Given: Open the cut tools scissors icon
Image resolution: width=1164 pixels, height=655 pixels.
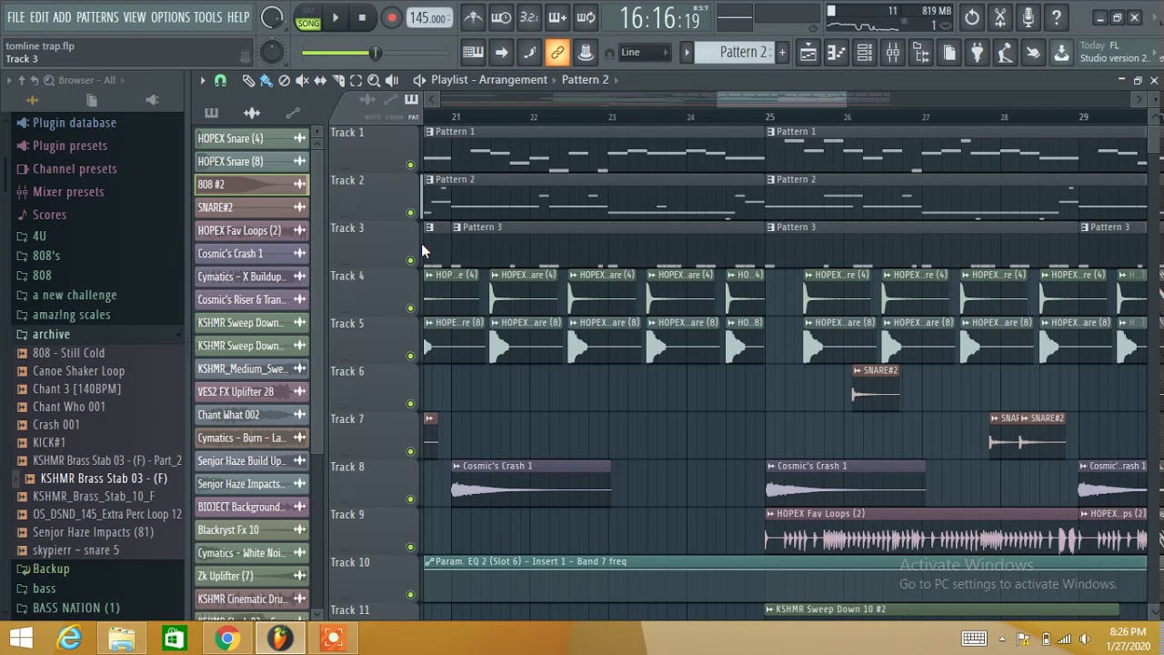Looking at the screenshot, I should pyautogui.click(x=999, y=17).
